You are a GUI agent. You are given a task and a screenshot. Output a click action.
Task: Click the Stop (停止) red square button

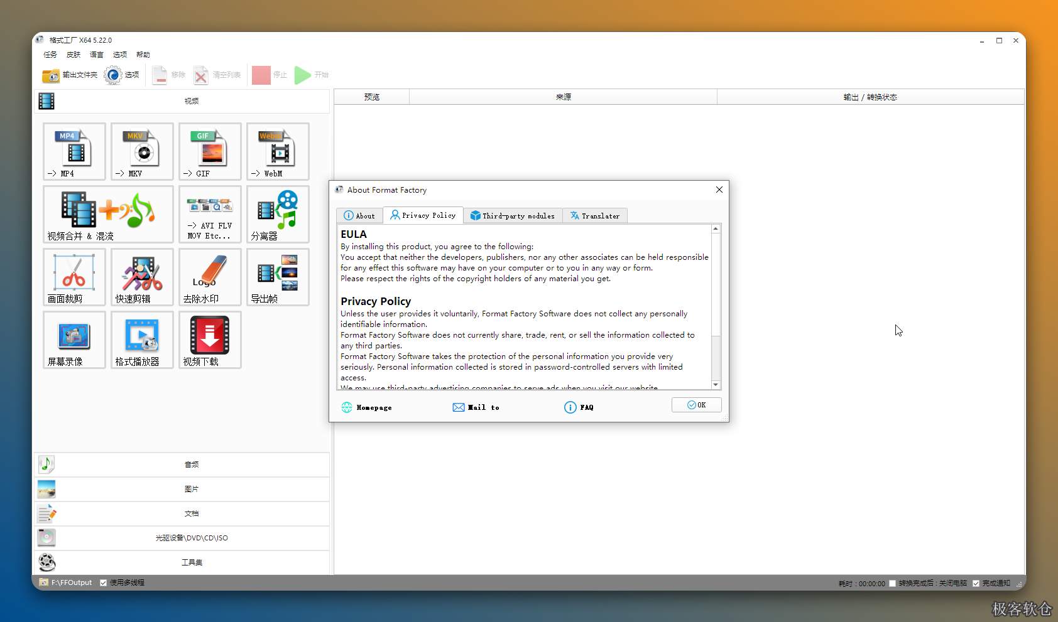pyautogui.click(x=270, y=75)
